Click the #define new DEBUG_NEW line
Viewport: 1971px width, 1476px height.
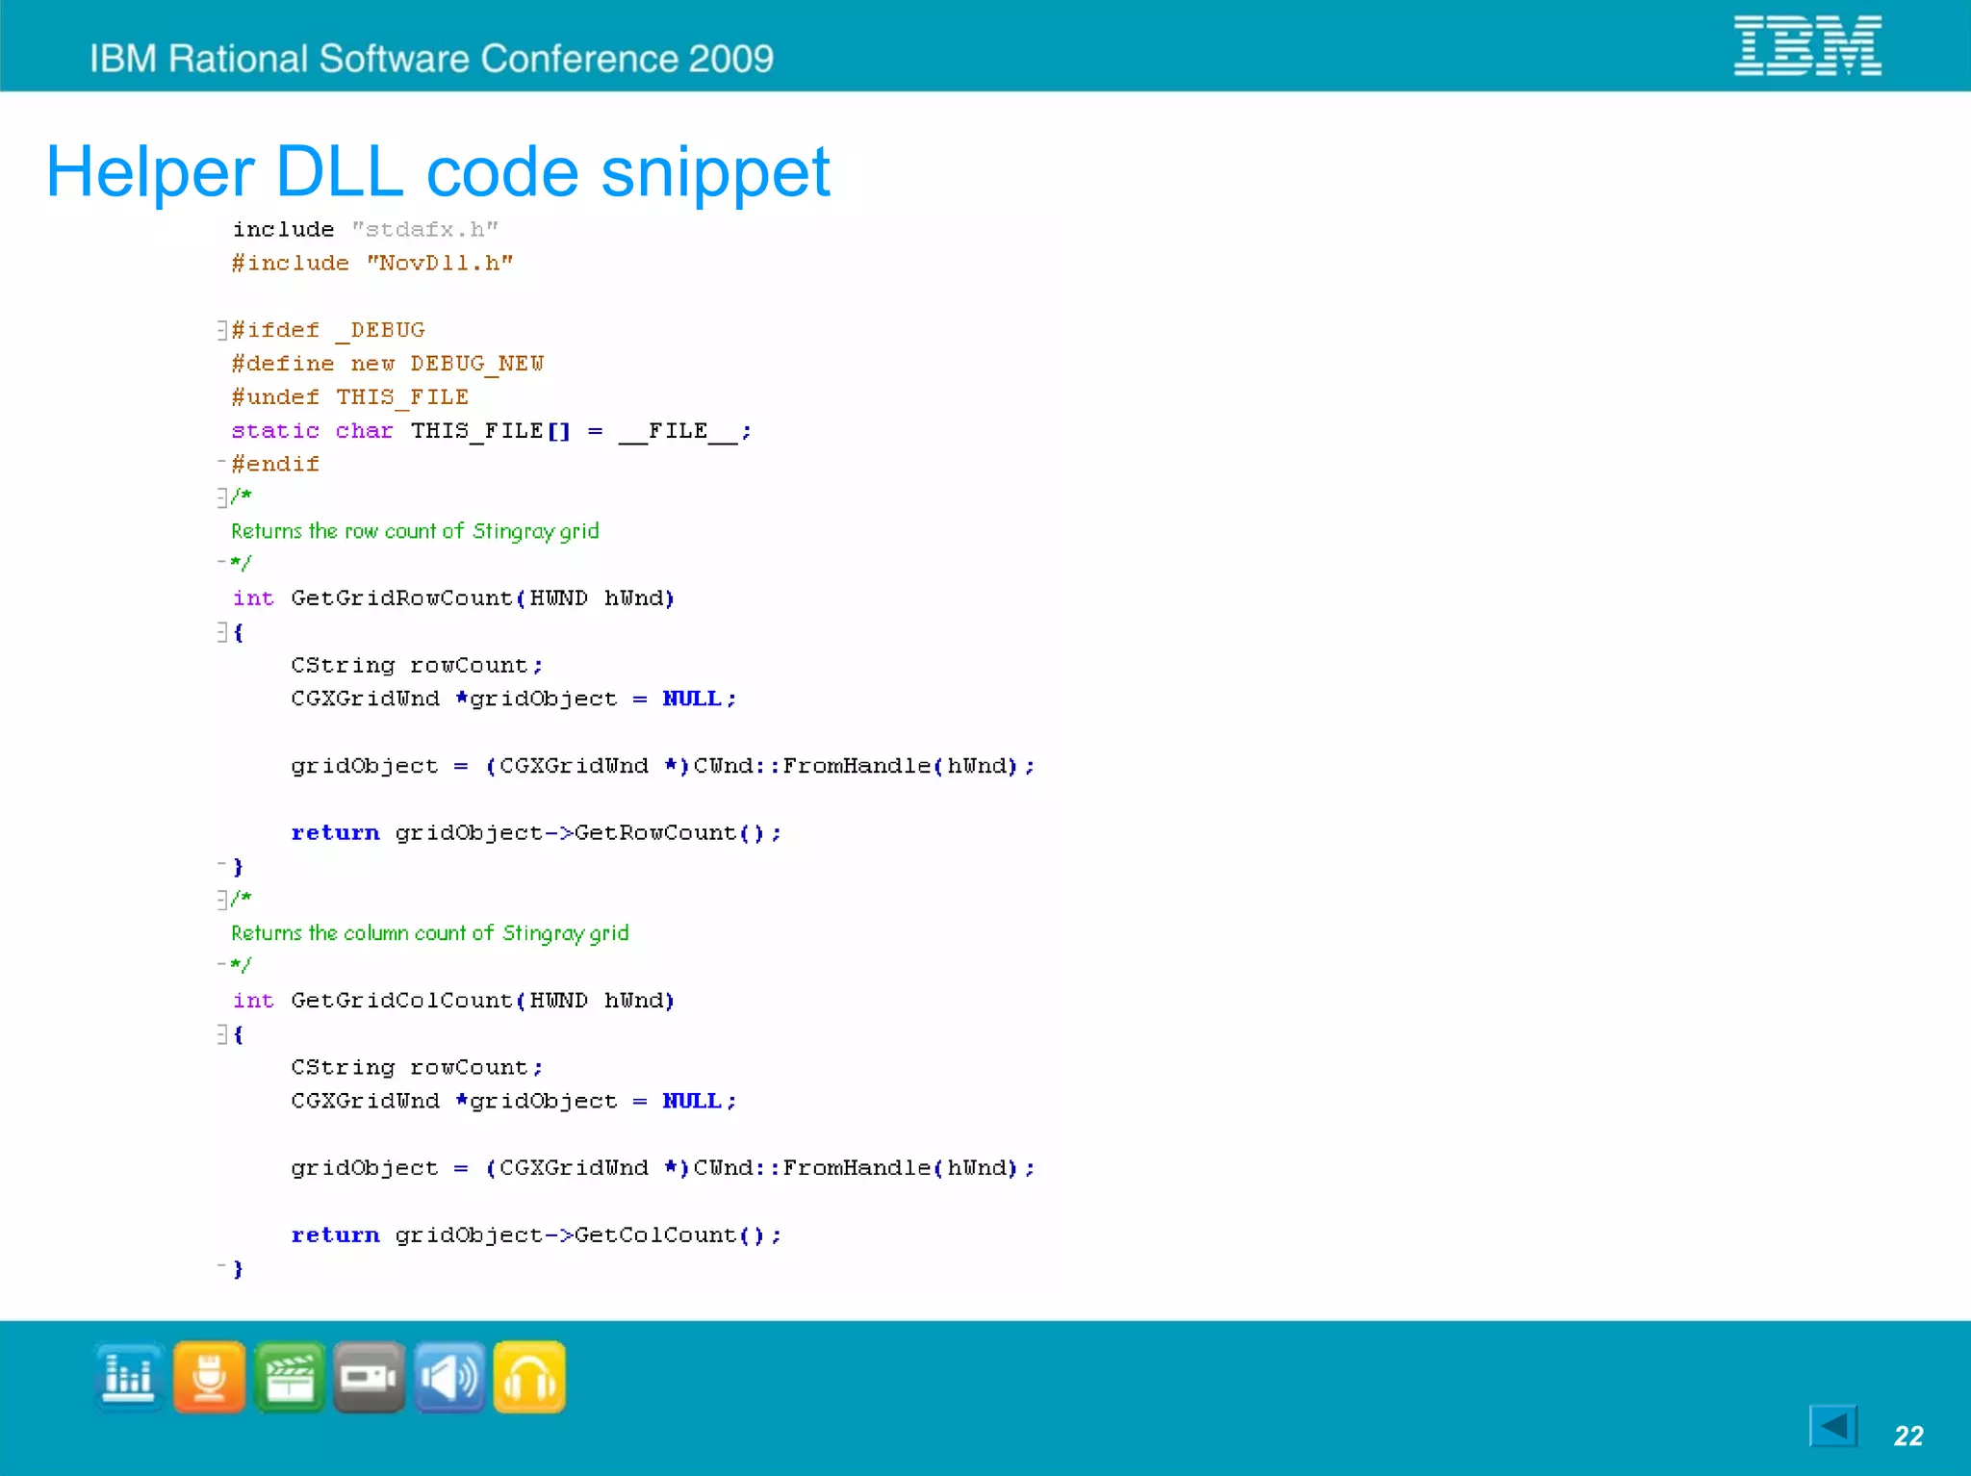[388, 364]
